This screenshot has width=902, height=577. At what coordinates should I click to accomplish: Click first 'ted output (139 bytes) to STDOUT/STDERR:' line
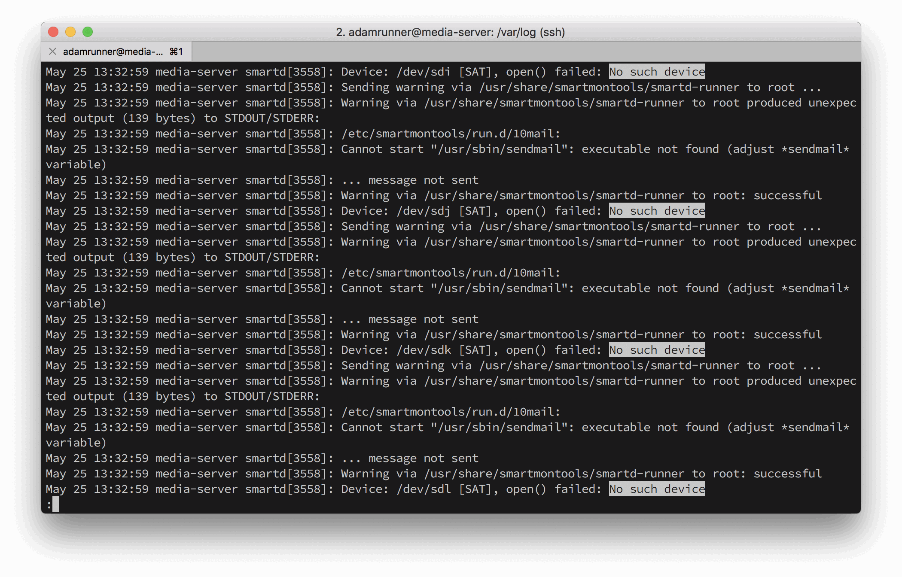click(183, 118)
